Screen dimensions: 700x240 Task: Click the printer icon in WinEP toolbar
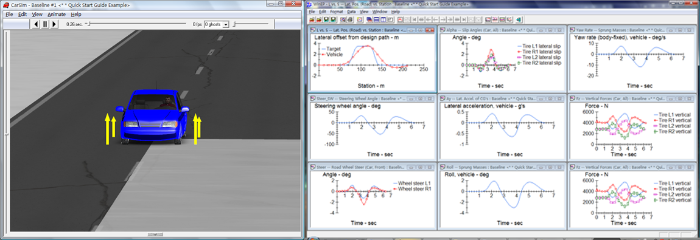pyautogui.click(x=351, y=19)
